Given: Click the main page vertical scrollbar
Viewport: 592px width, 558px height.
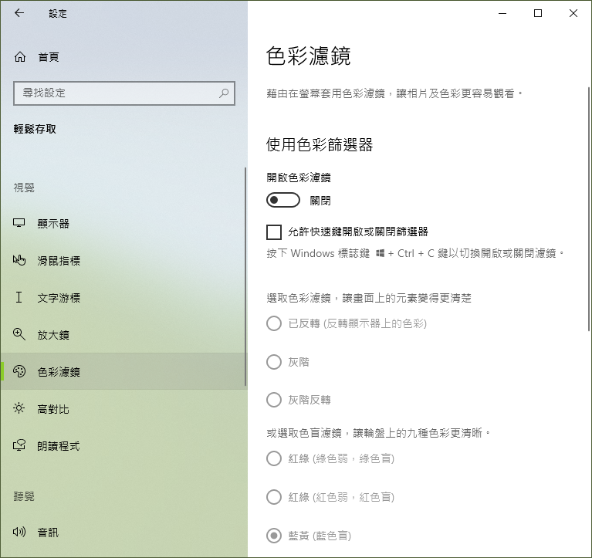Looking at the screenshot, I should pyautogui.click(x=590, y=209).
